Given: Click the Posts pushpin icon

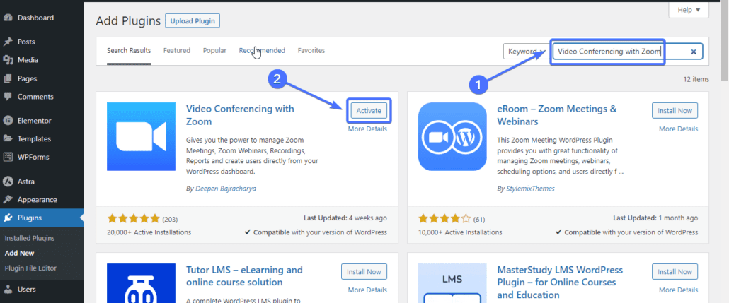Looking at the screenshot, I should pos(8,42).
